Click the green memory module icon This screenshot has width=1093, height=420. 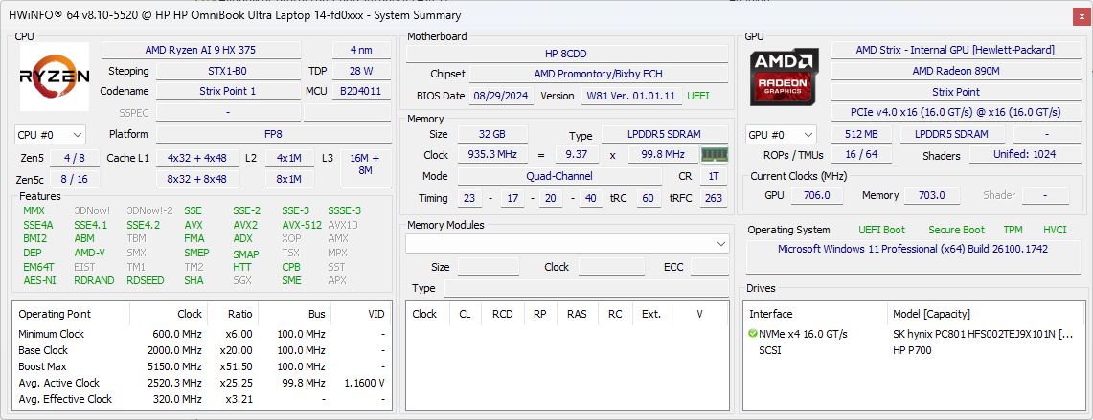pyautogui.click(x=714, y=155)
